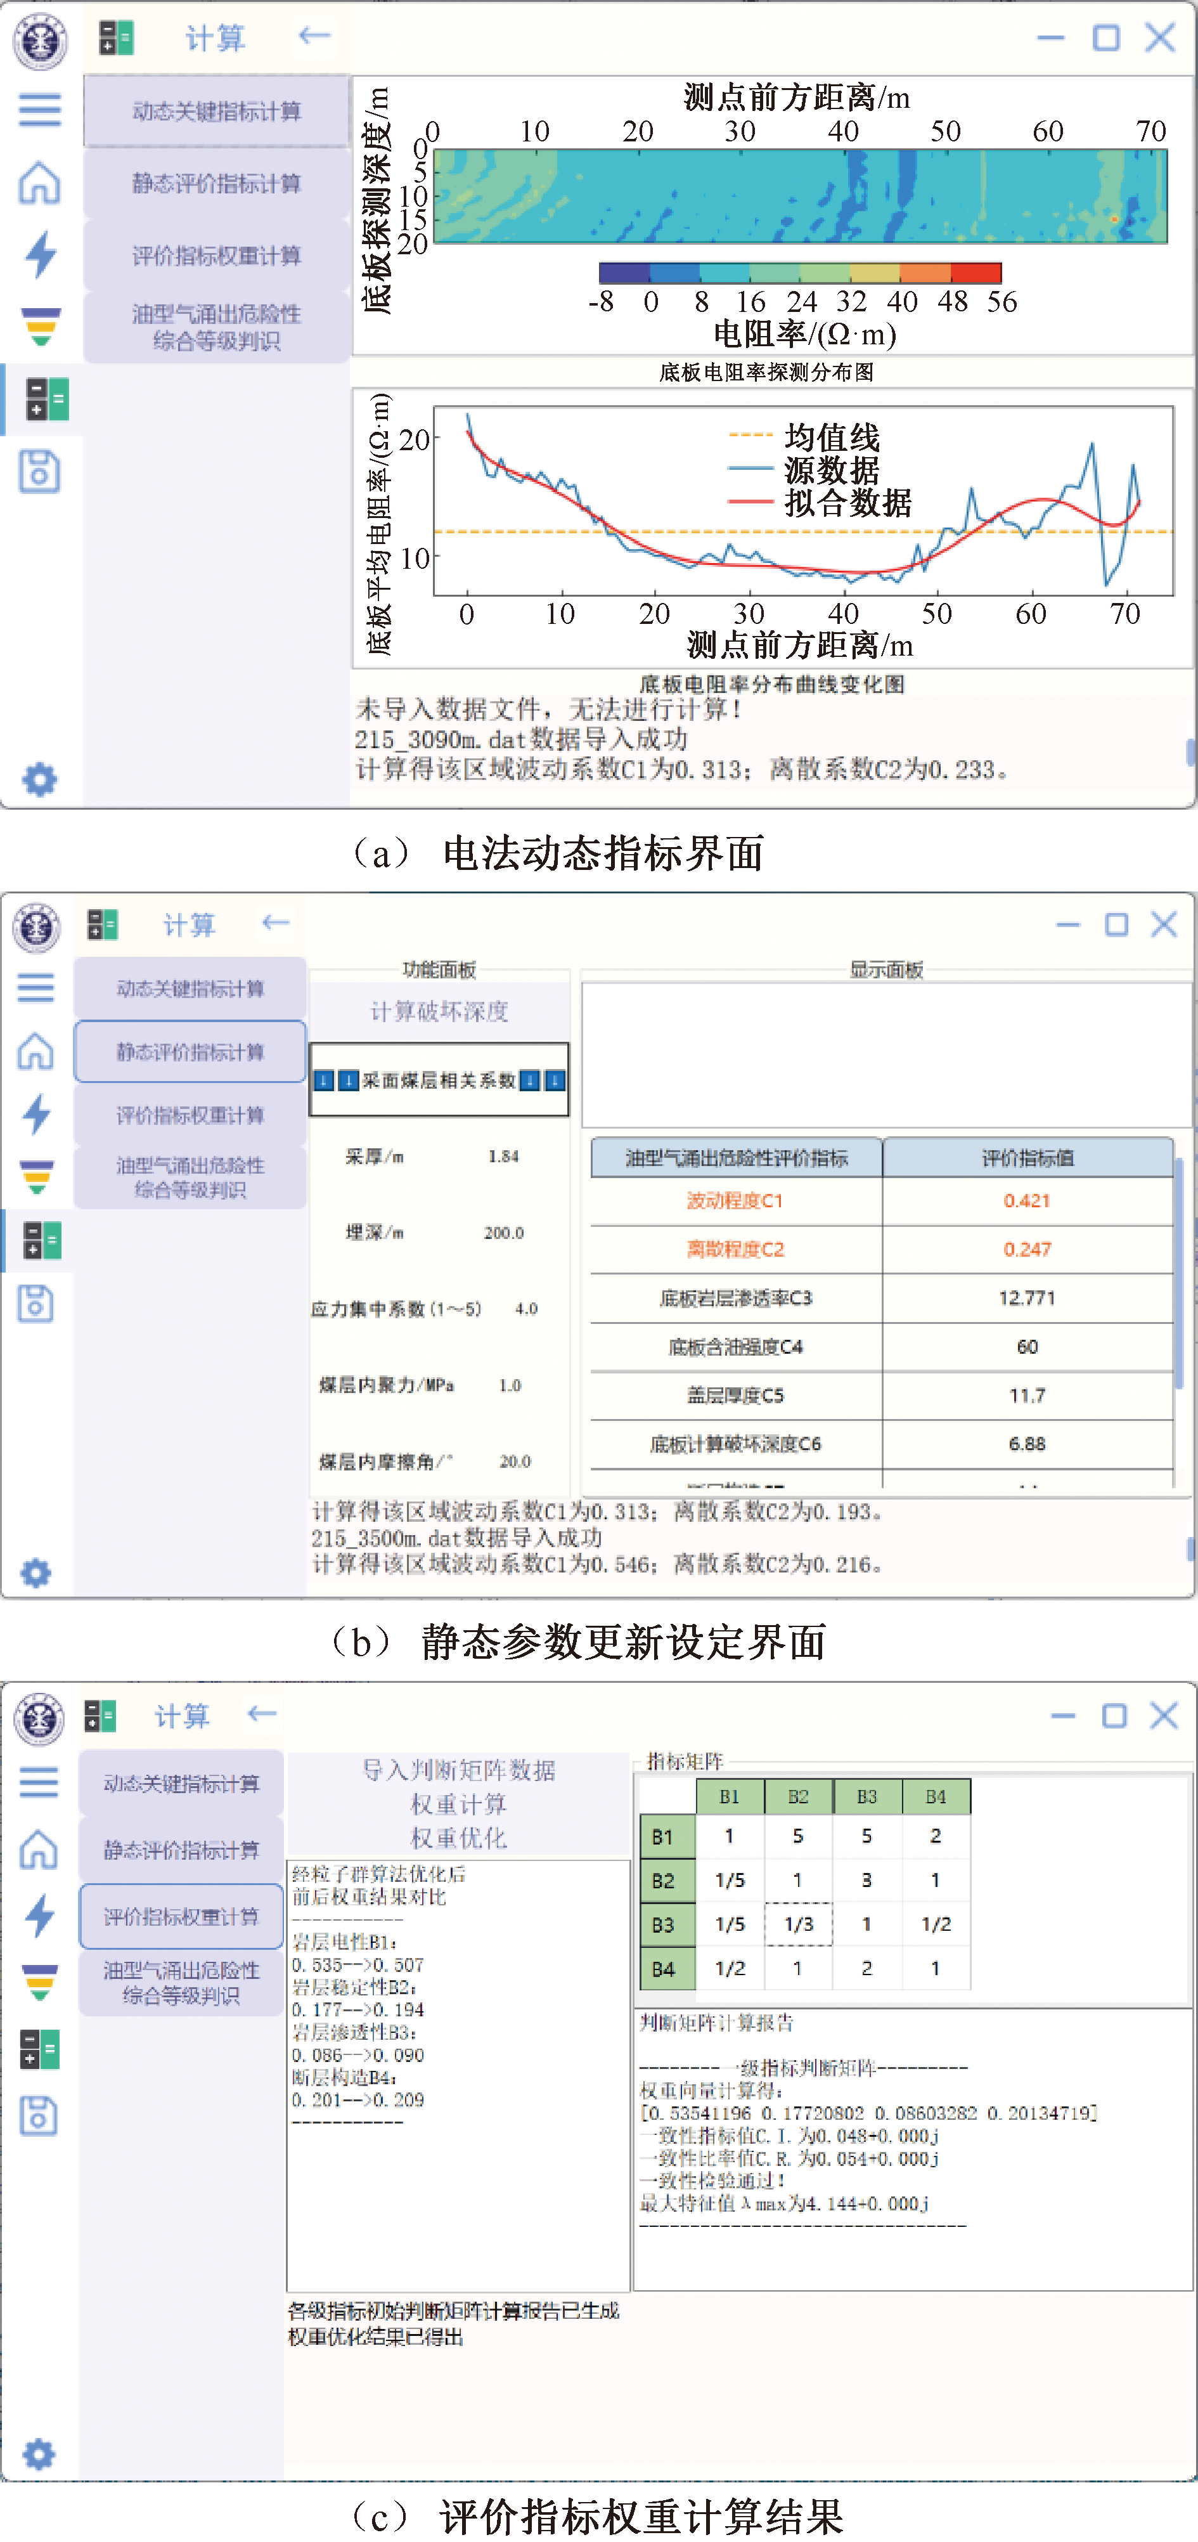
Task: Click 煤层内摩擦角 value field 20.0
Action: pyautogui.click(x=514, y=1460)
